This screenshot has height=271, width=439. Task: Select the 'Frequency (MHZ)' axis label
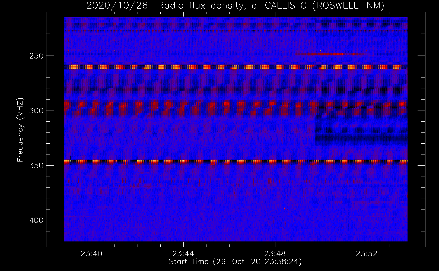20,130
